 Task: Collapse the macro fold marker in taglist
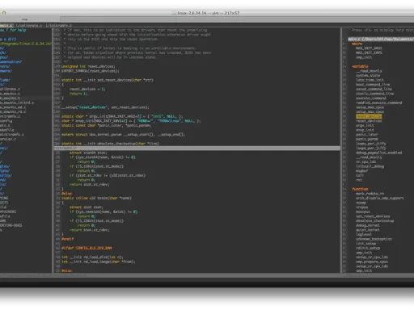click(x=344, y=44)
